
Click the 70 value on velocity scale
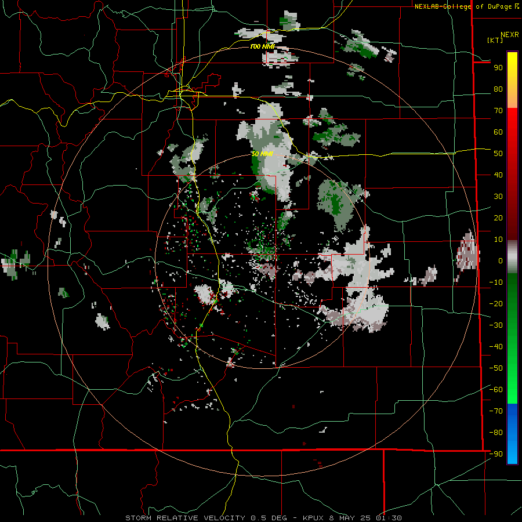point(498,111)
